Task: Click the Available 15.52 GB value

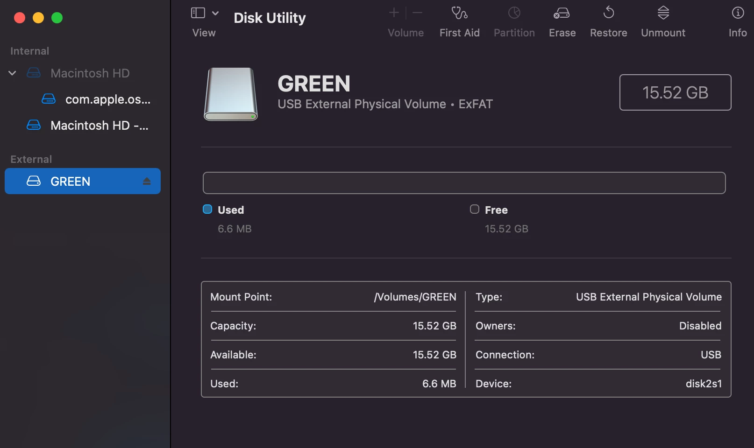Action: pos(434,355)
